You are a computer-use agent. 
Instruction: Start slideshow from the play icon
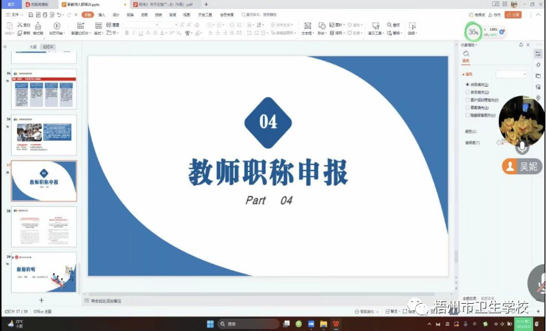click(x=56, y=27)
